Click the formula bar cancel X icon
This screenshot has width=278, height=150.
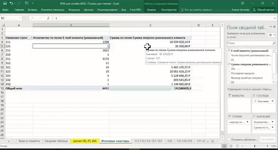[x=32, y=18]
